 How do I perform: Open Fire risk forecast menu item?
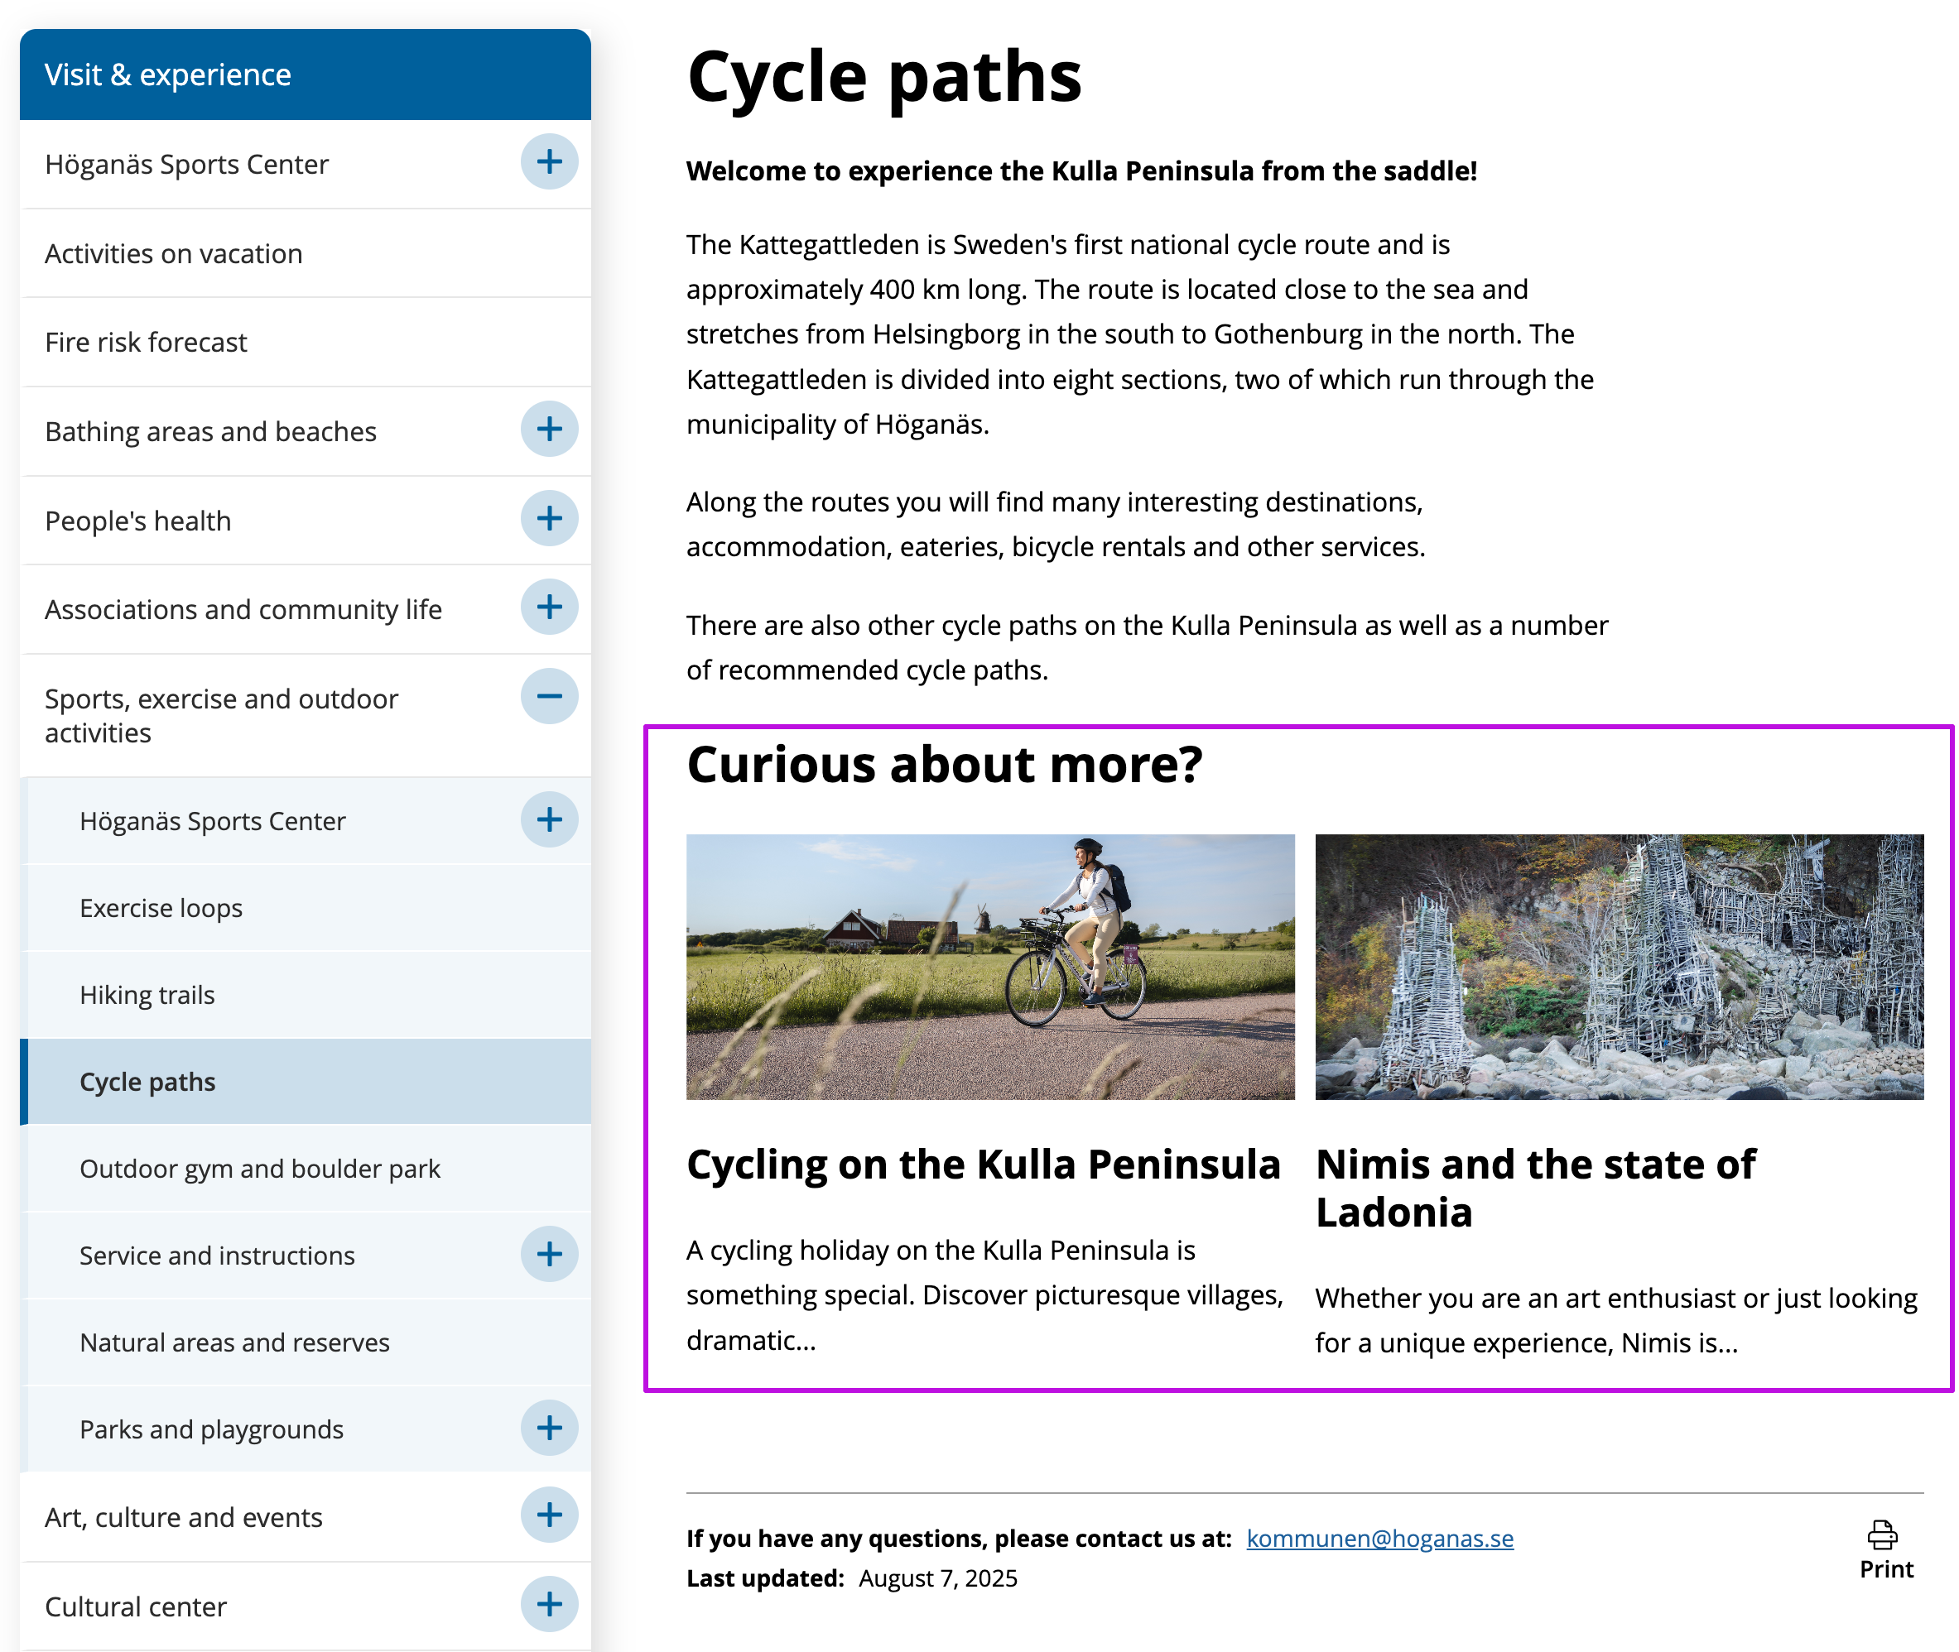click(x=145, y=343)
